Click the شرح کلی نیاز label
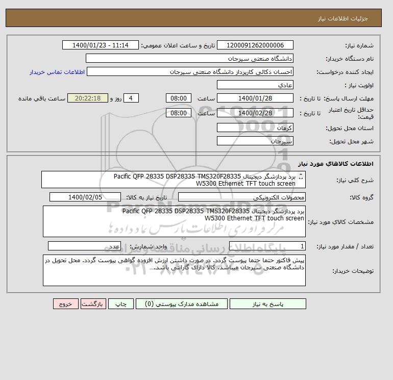Viewport: 393px width, 380px height. point(355,180)
